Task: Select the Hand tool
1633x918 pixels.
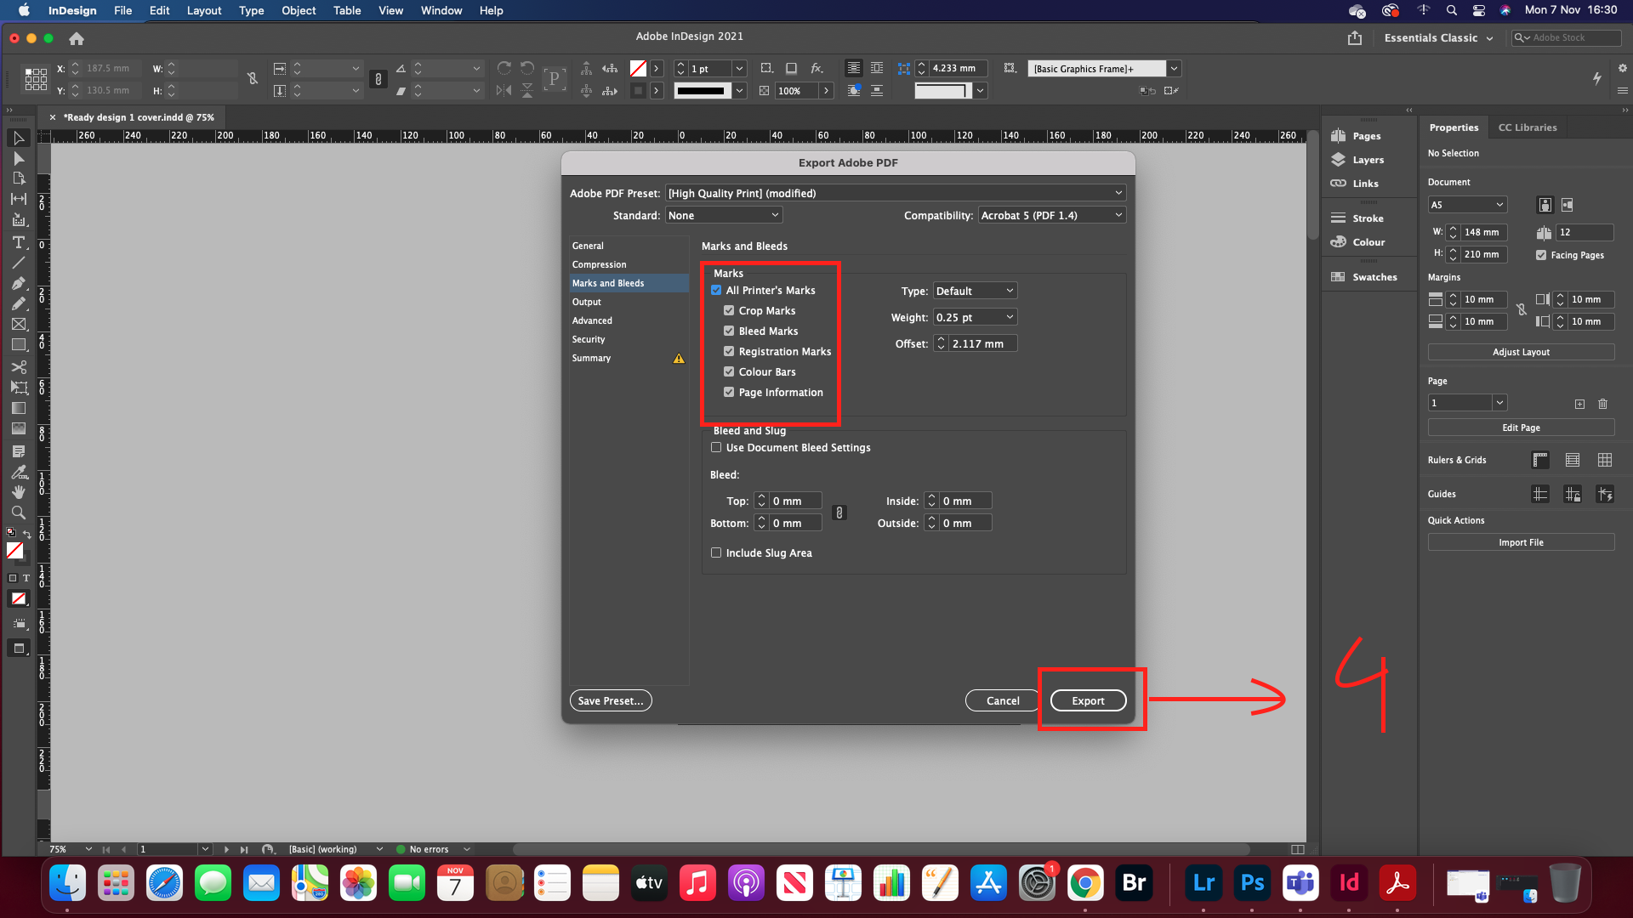Action: [x=18, y=492]
